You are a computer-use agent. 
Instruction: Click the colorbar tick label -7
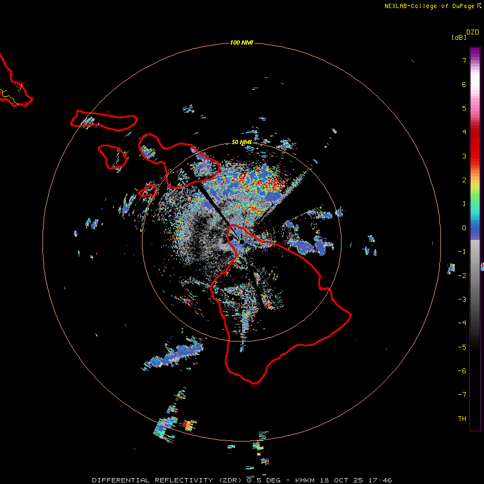click(x=462, y=395)
